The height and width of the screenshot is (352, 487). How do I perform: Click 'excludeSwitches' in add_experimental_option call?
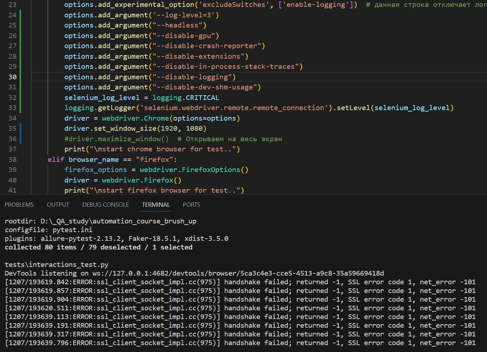tap(234, 5)
